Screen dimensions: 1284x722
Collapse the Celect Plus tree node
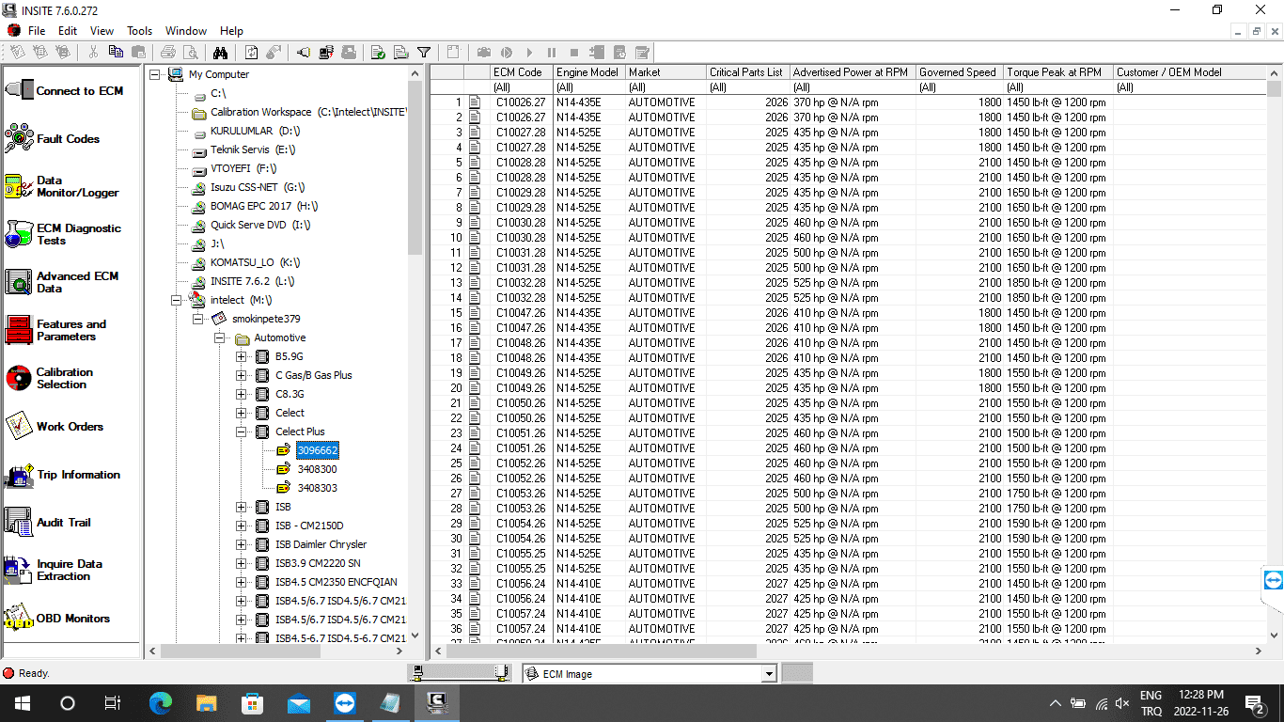click(241, 432)
